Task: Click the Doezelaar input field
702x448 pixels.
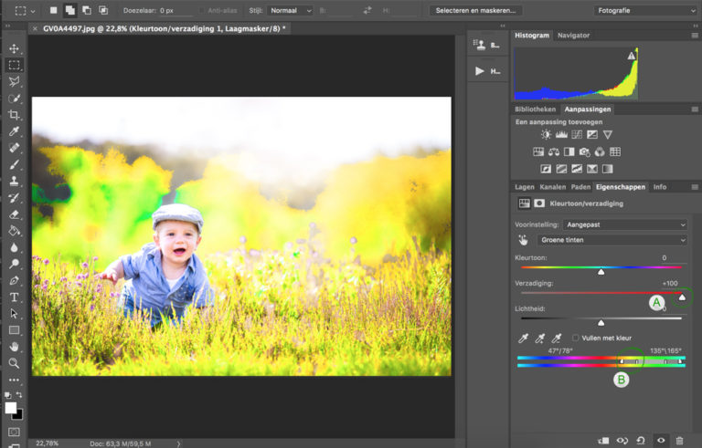Action: 175,10
